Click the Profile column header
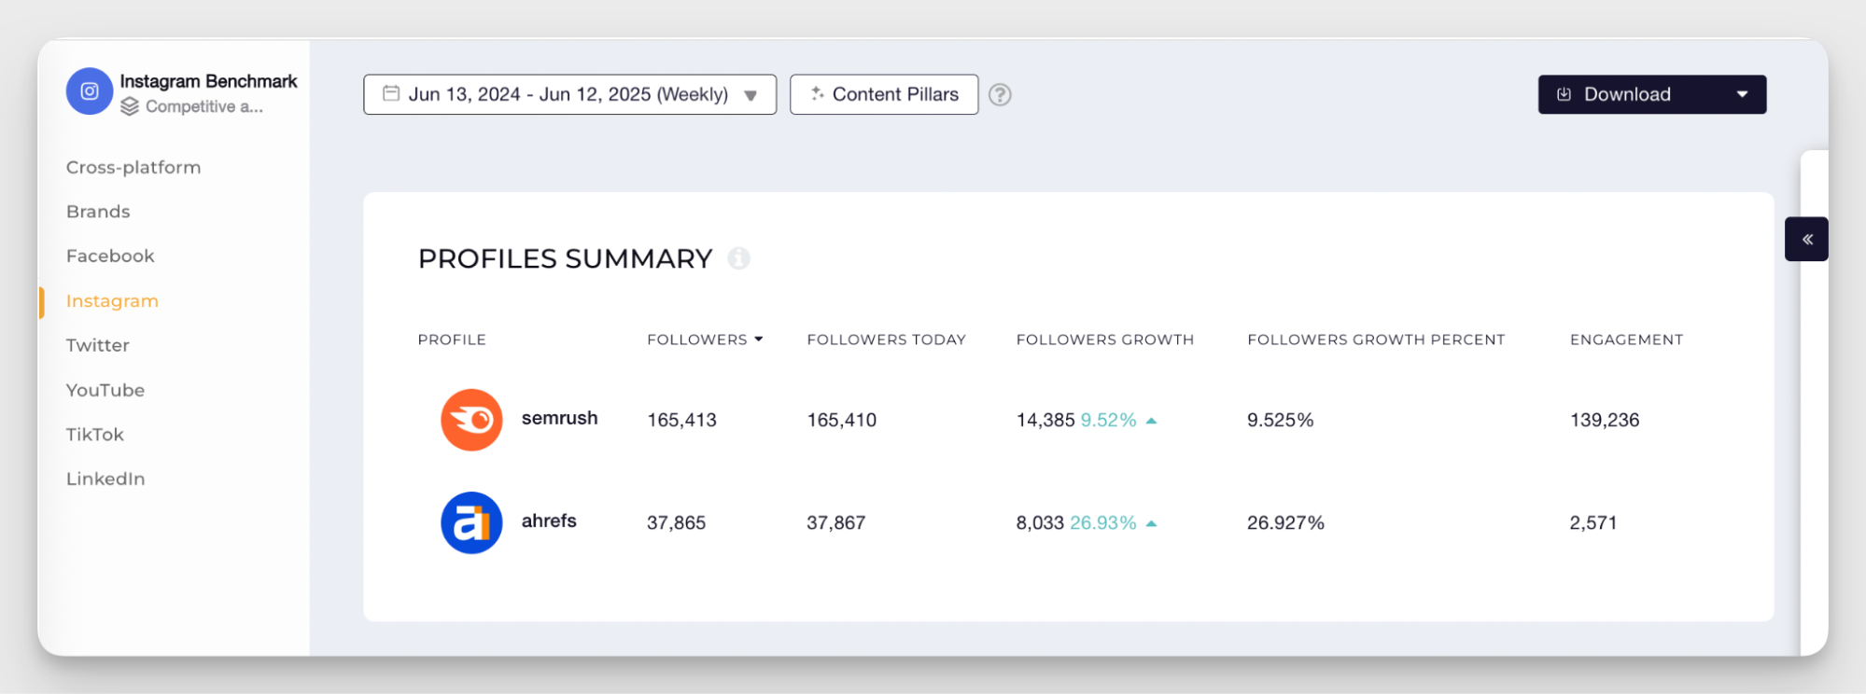This screenshot has height=694, width=1866. pyautogui.click(x=452, y=340)
